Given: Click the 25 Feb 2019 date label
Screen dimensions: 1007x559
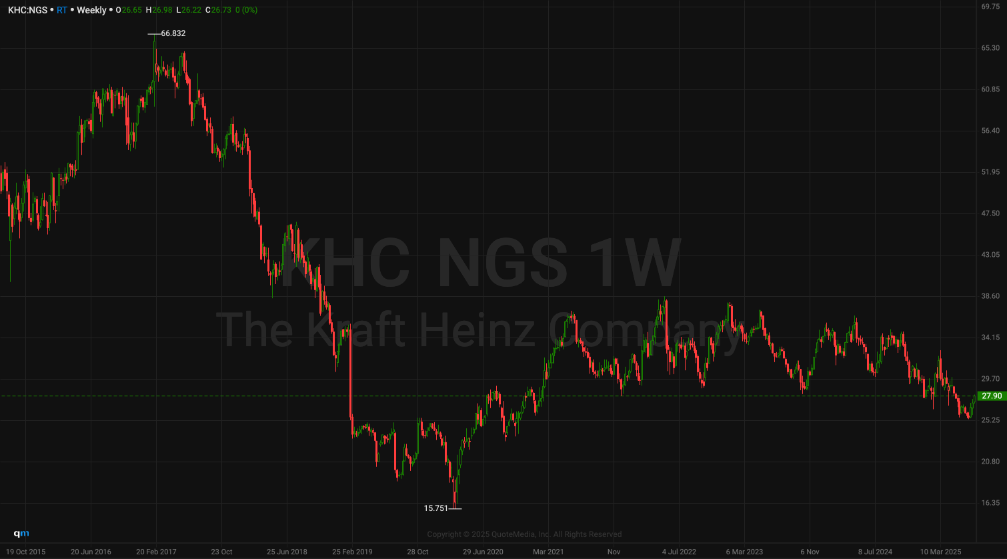Looking at the screenshot, I should pos(352,552).
